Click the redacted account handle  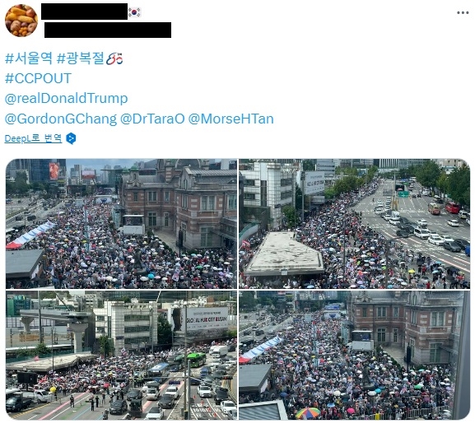(108, 30)
